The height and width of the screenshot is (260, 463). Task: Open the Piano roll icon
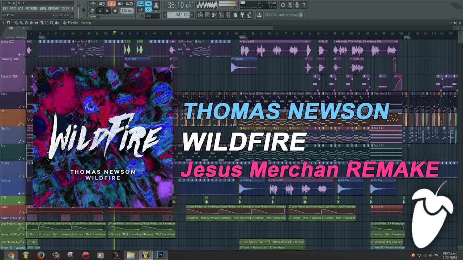(x=214, y=15)
